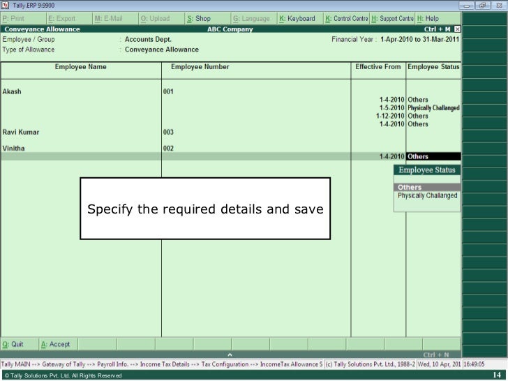
Task: Click Others status beside 1-12-2010
Action: coord(417,116)
